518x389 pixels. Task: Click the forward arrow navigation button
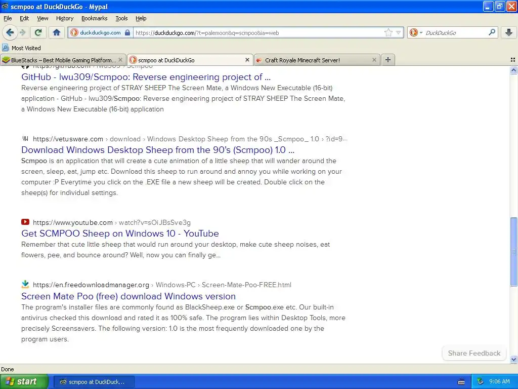(23, 32)
